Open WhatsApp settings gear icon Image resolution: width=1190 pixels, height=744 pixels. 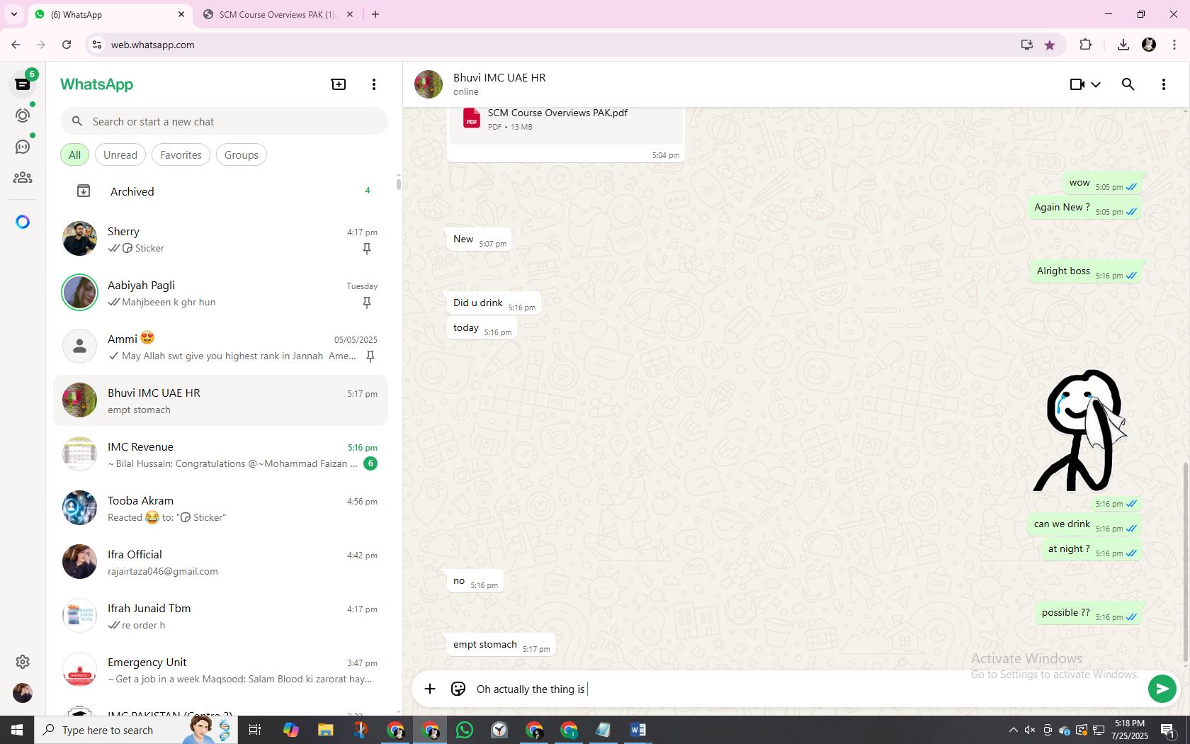[23, 661]
